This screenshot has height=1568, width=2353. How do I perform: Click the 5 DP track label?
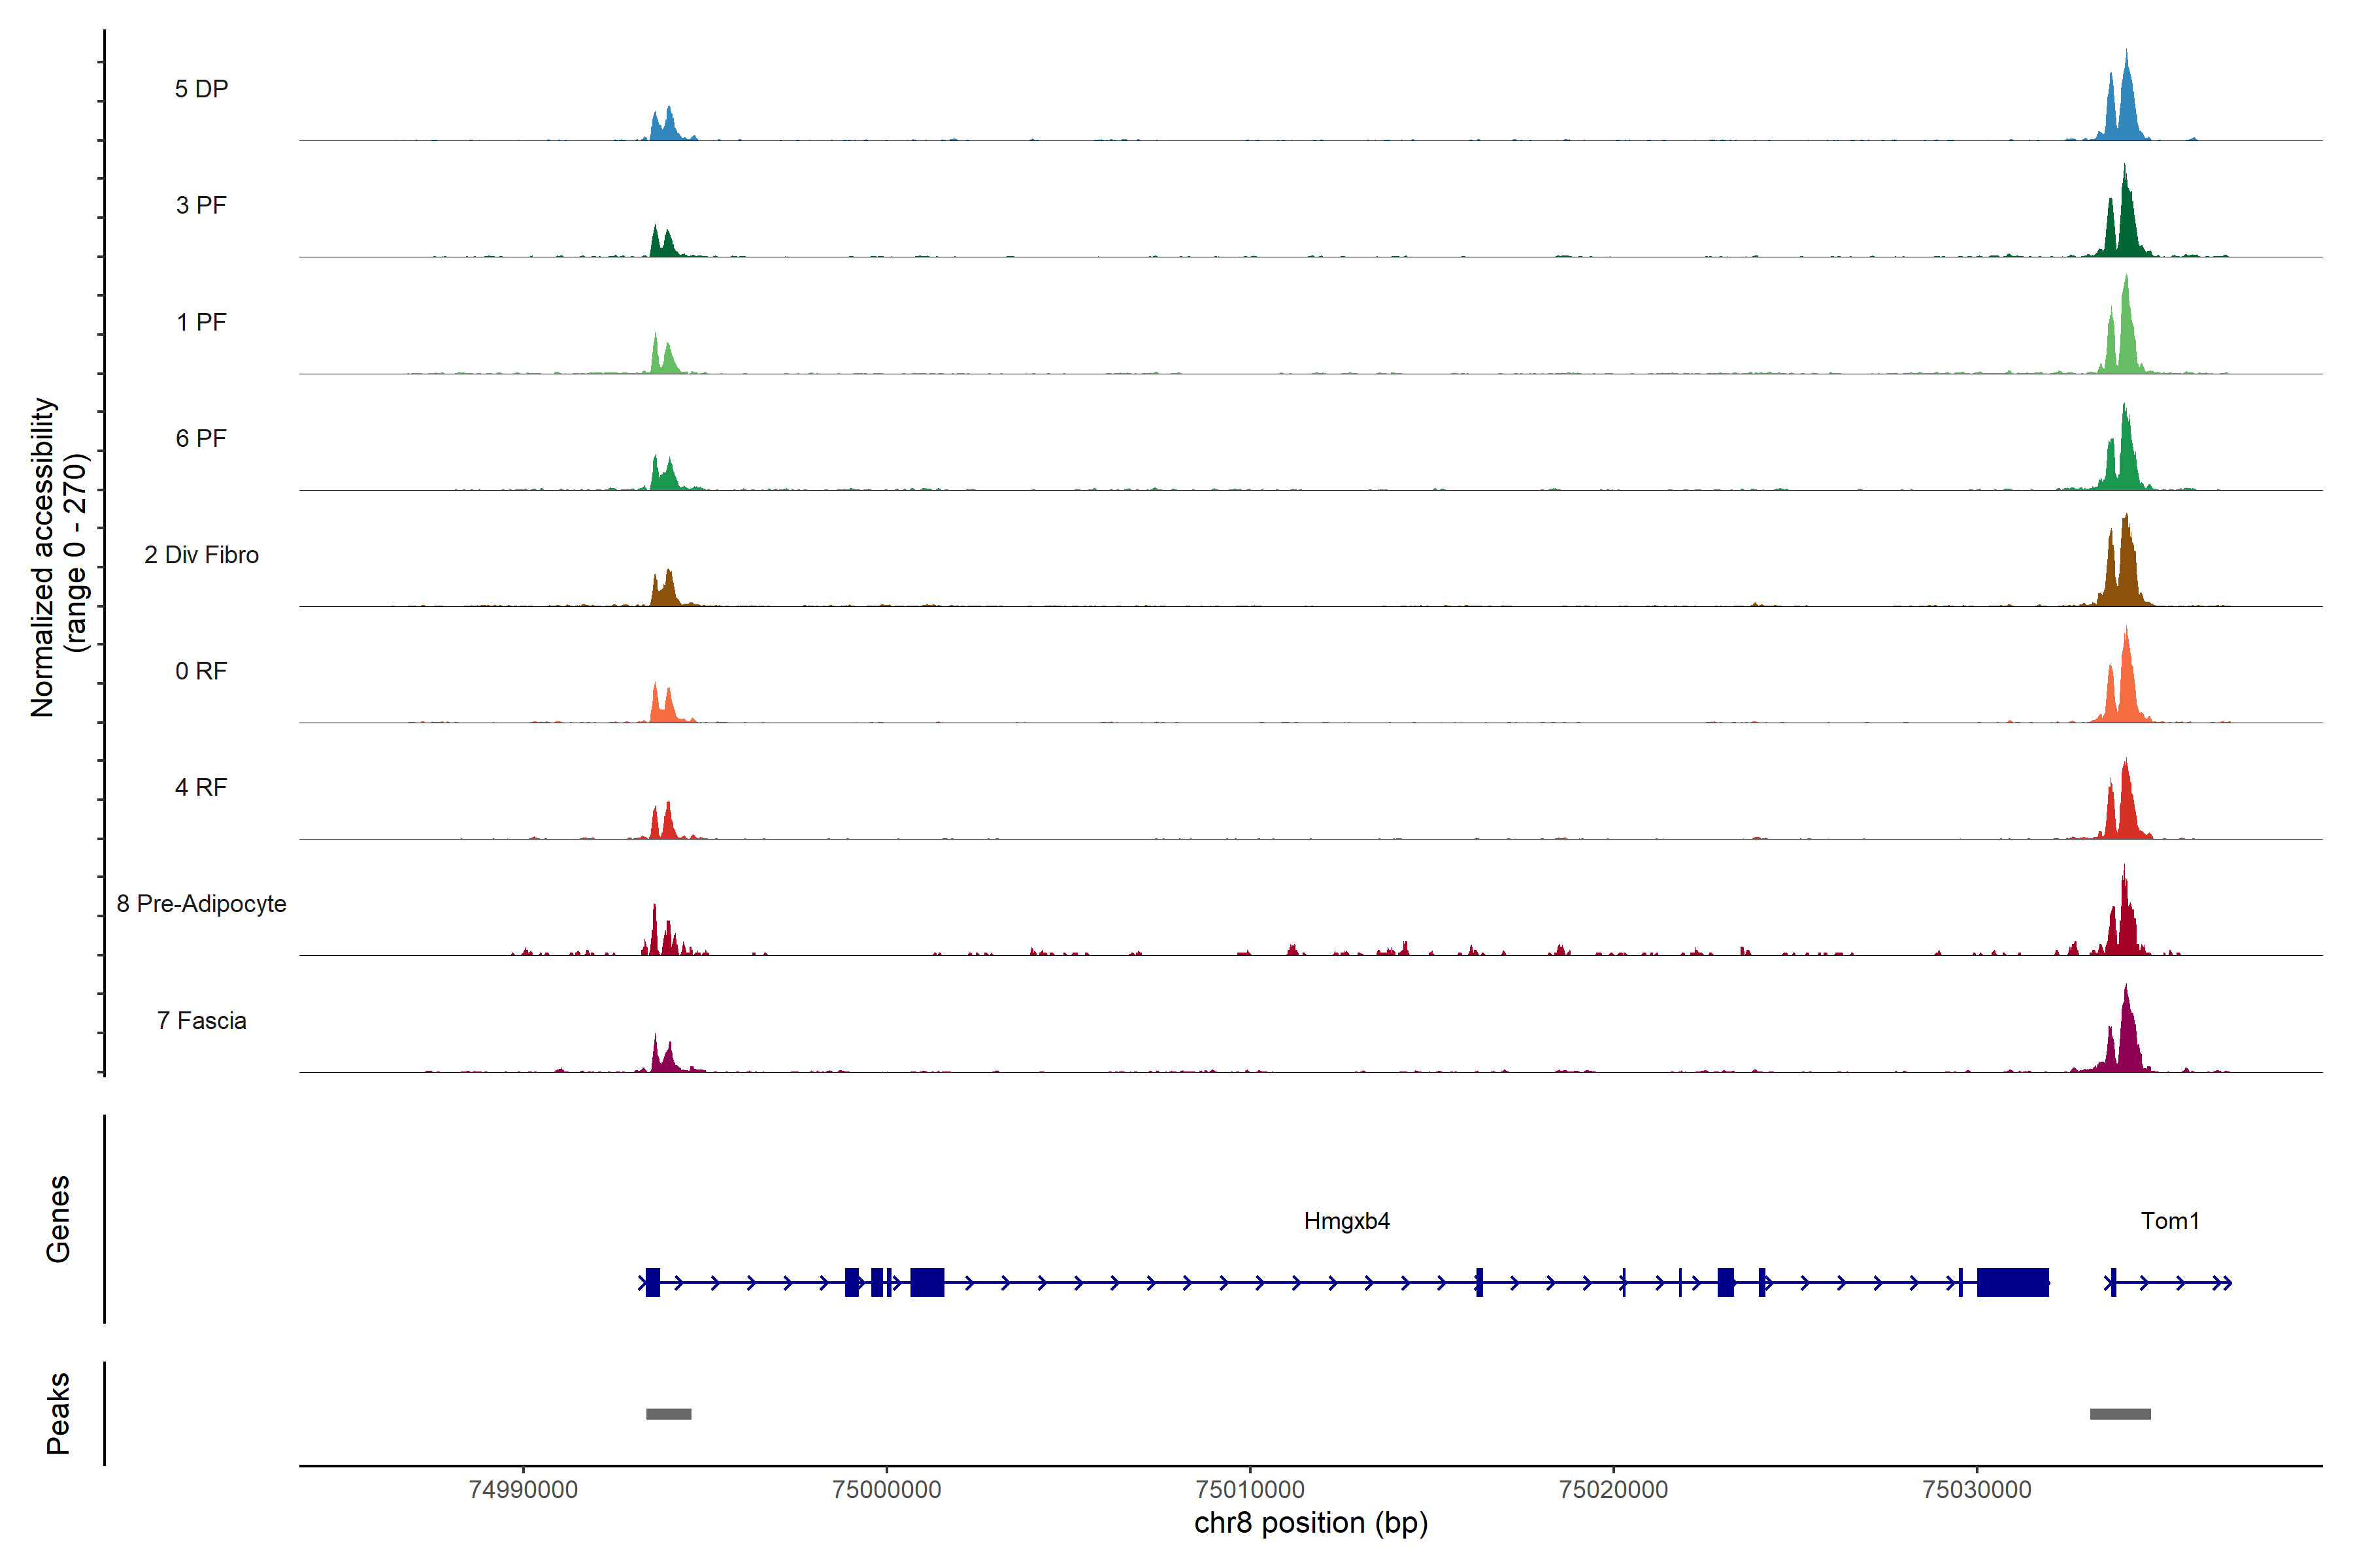(201, 89)
